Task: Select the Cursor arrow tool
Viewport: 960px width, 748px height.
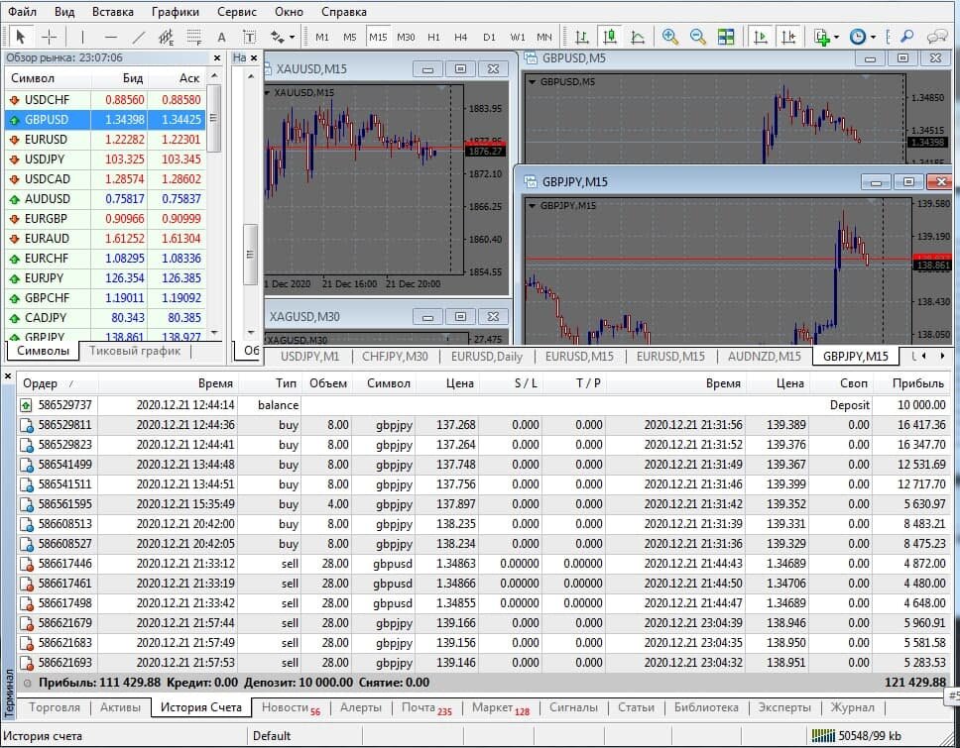Action: [20, 37]
